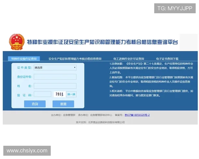Click 技术支持 footer company text
This screenshot has width=199, height=159.
click(x=100, y=122)
